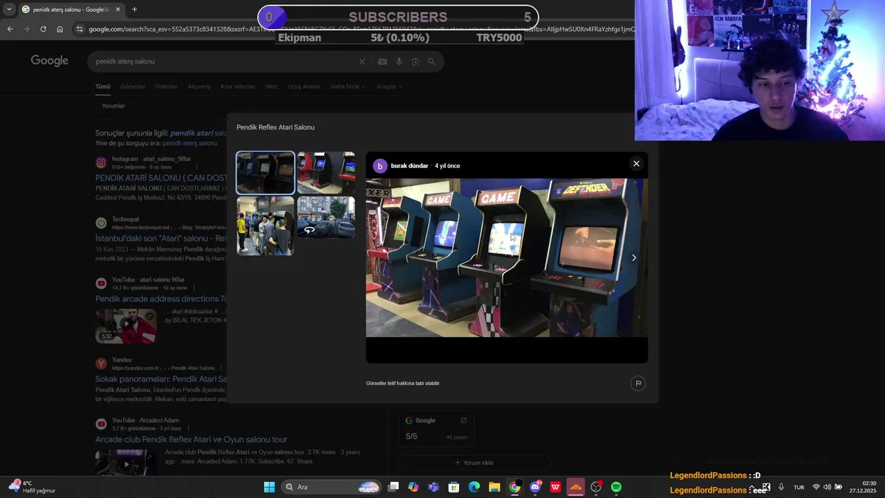
Task: Click the corrected pendik aterş salonu query link
Action: 189,143
